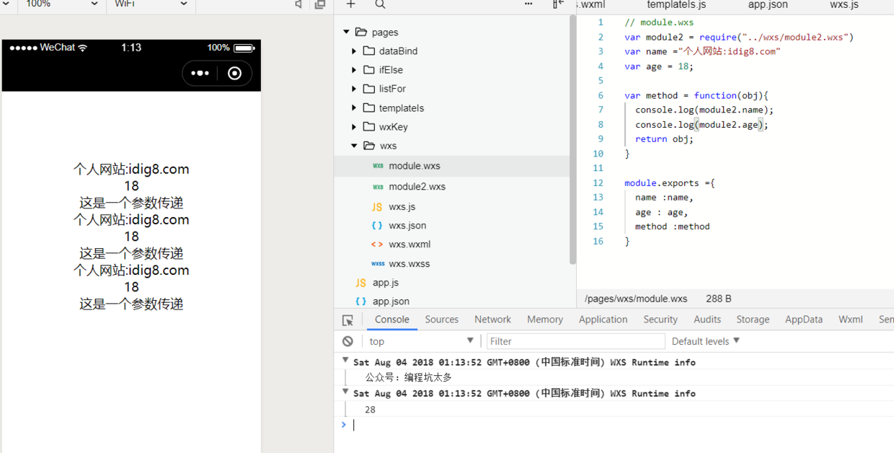Screen dimensions: 894x453
Task: Tap the simulator capsule close circle
Action: point(234,74)
